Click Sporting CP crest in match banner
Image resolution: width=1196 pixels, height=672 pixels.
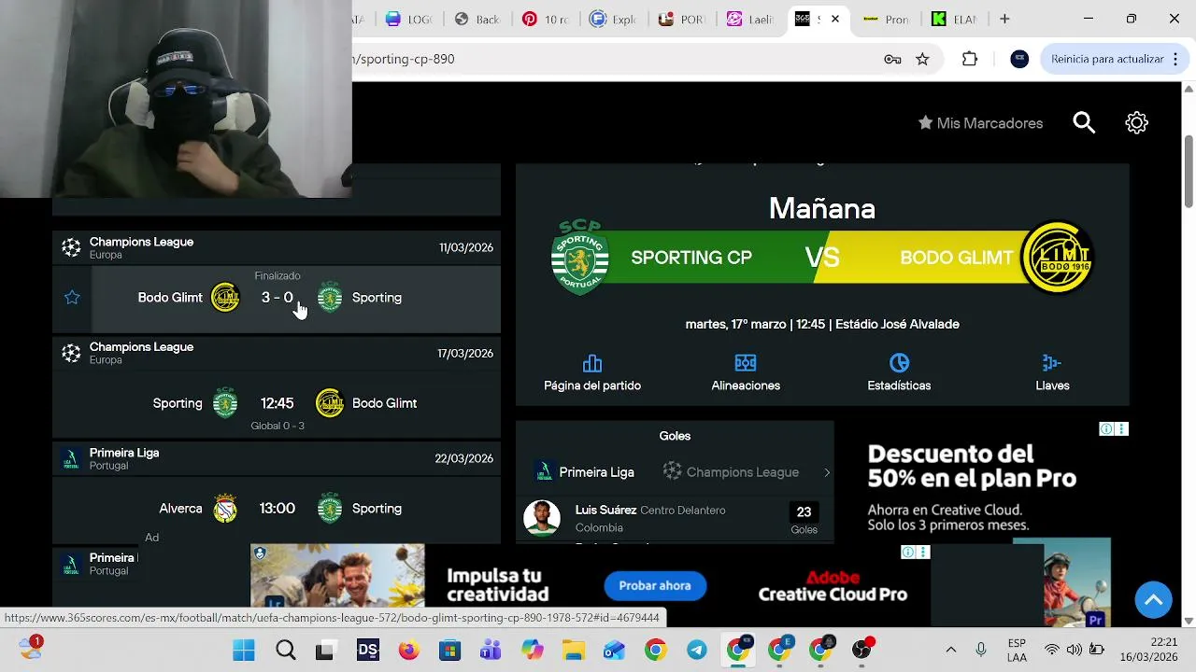[579, 258]
